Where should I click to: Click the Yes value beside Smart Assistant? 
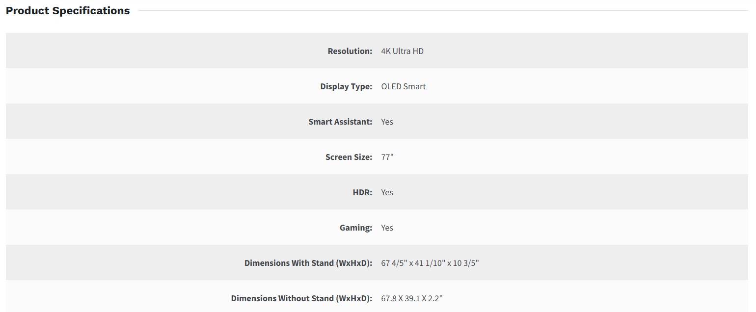(387, 122)
